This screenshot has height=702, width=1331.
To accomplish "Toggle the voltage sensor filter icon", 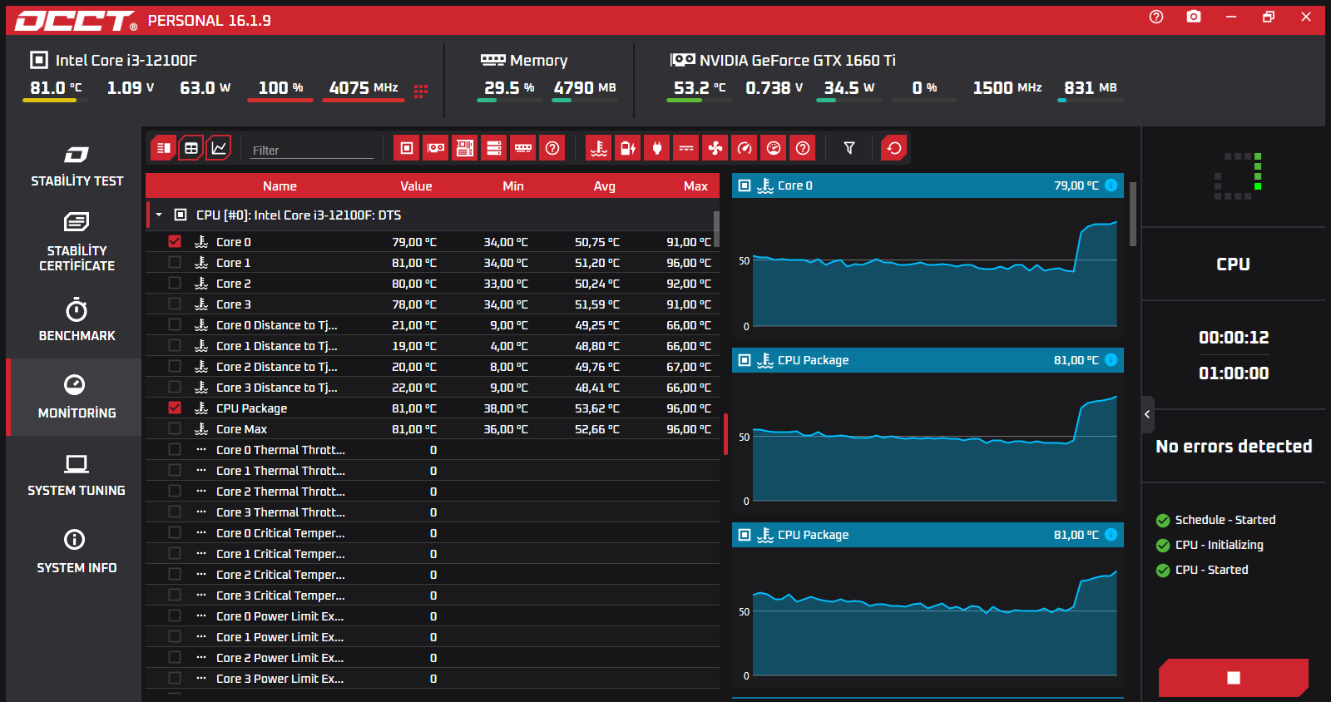I will click(x=686, y=148).
